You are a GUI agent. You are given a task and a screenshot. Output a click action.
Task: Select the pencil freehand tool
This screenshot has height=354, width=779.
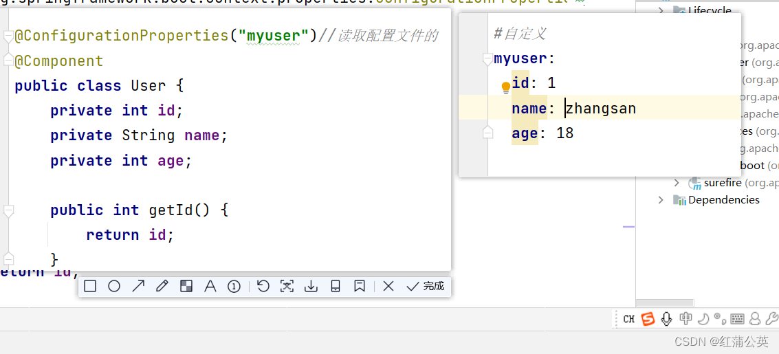(x=162, y=286)
